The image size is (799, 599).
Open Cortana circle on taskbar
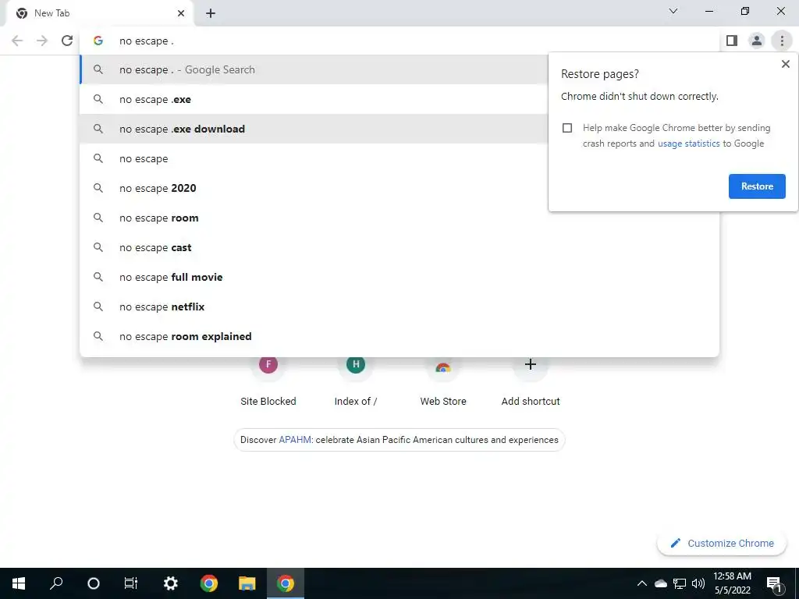[94, 583]
